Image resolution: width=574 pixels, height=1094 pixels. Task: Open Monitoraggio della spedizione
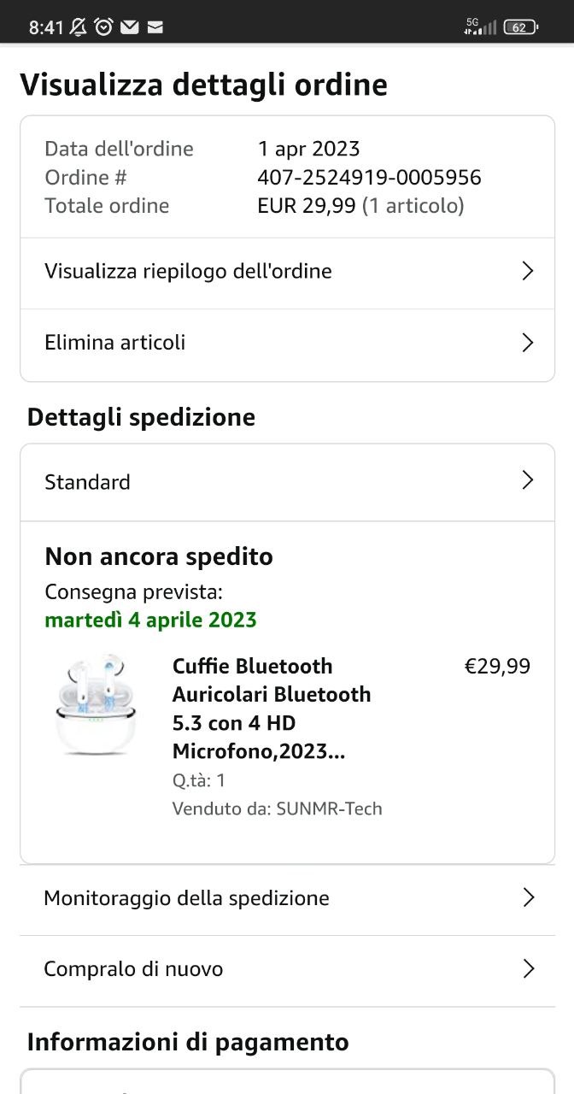coord(186,898)
